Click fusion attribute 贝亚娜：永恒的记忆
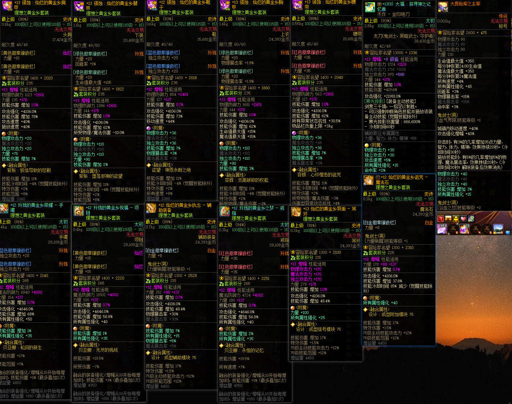The height and width of the screenshot is (404, 512). pyautogui.click(x=244, y=351)
